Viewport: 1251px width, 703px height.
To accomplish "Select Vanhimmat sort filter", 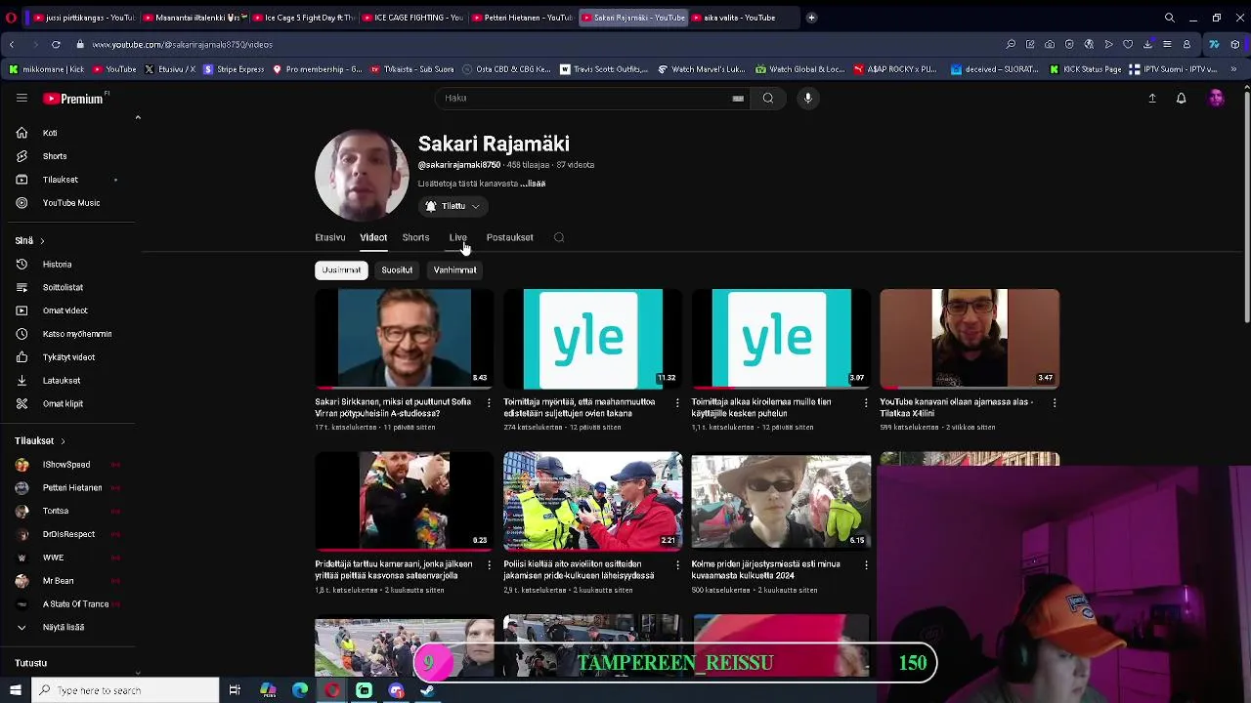I will pyautogui.click(x=454, y=269).
